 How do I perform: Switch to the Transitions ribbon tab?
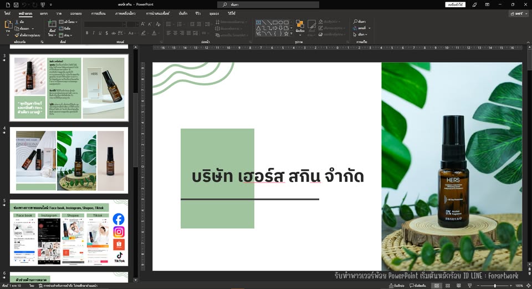[x=99, y=13]
